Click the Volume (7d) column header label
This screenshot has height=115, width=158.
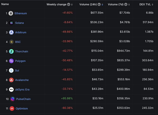[116, 4]
